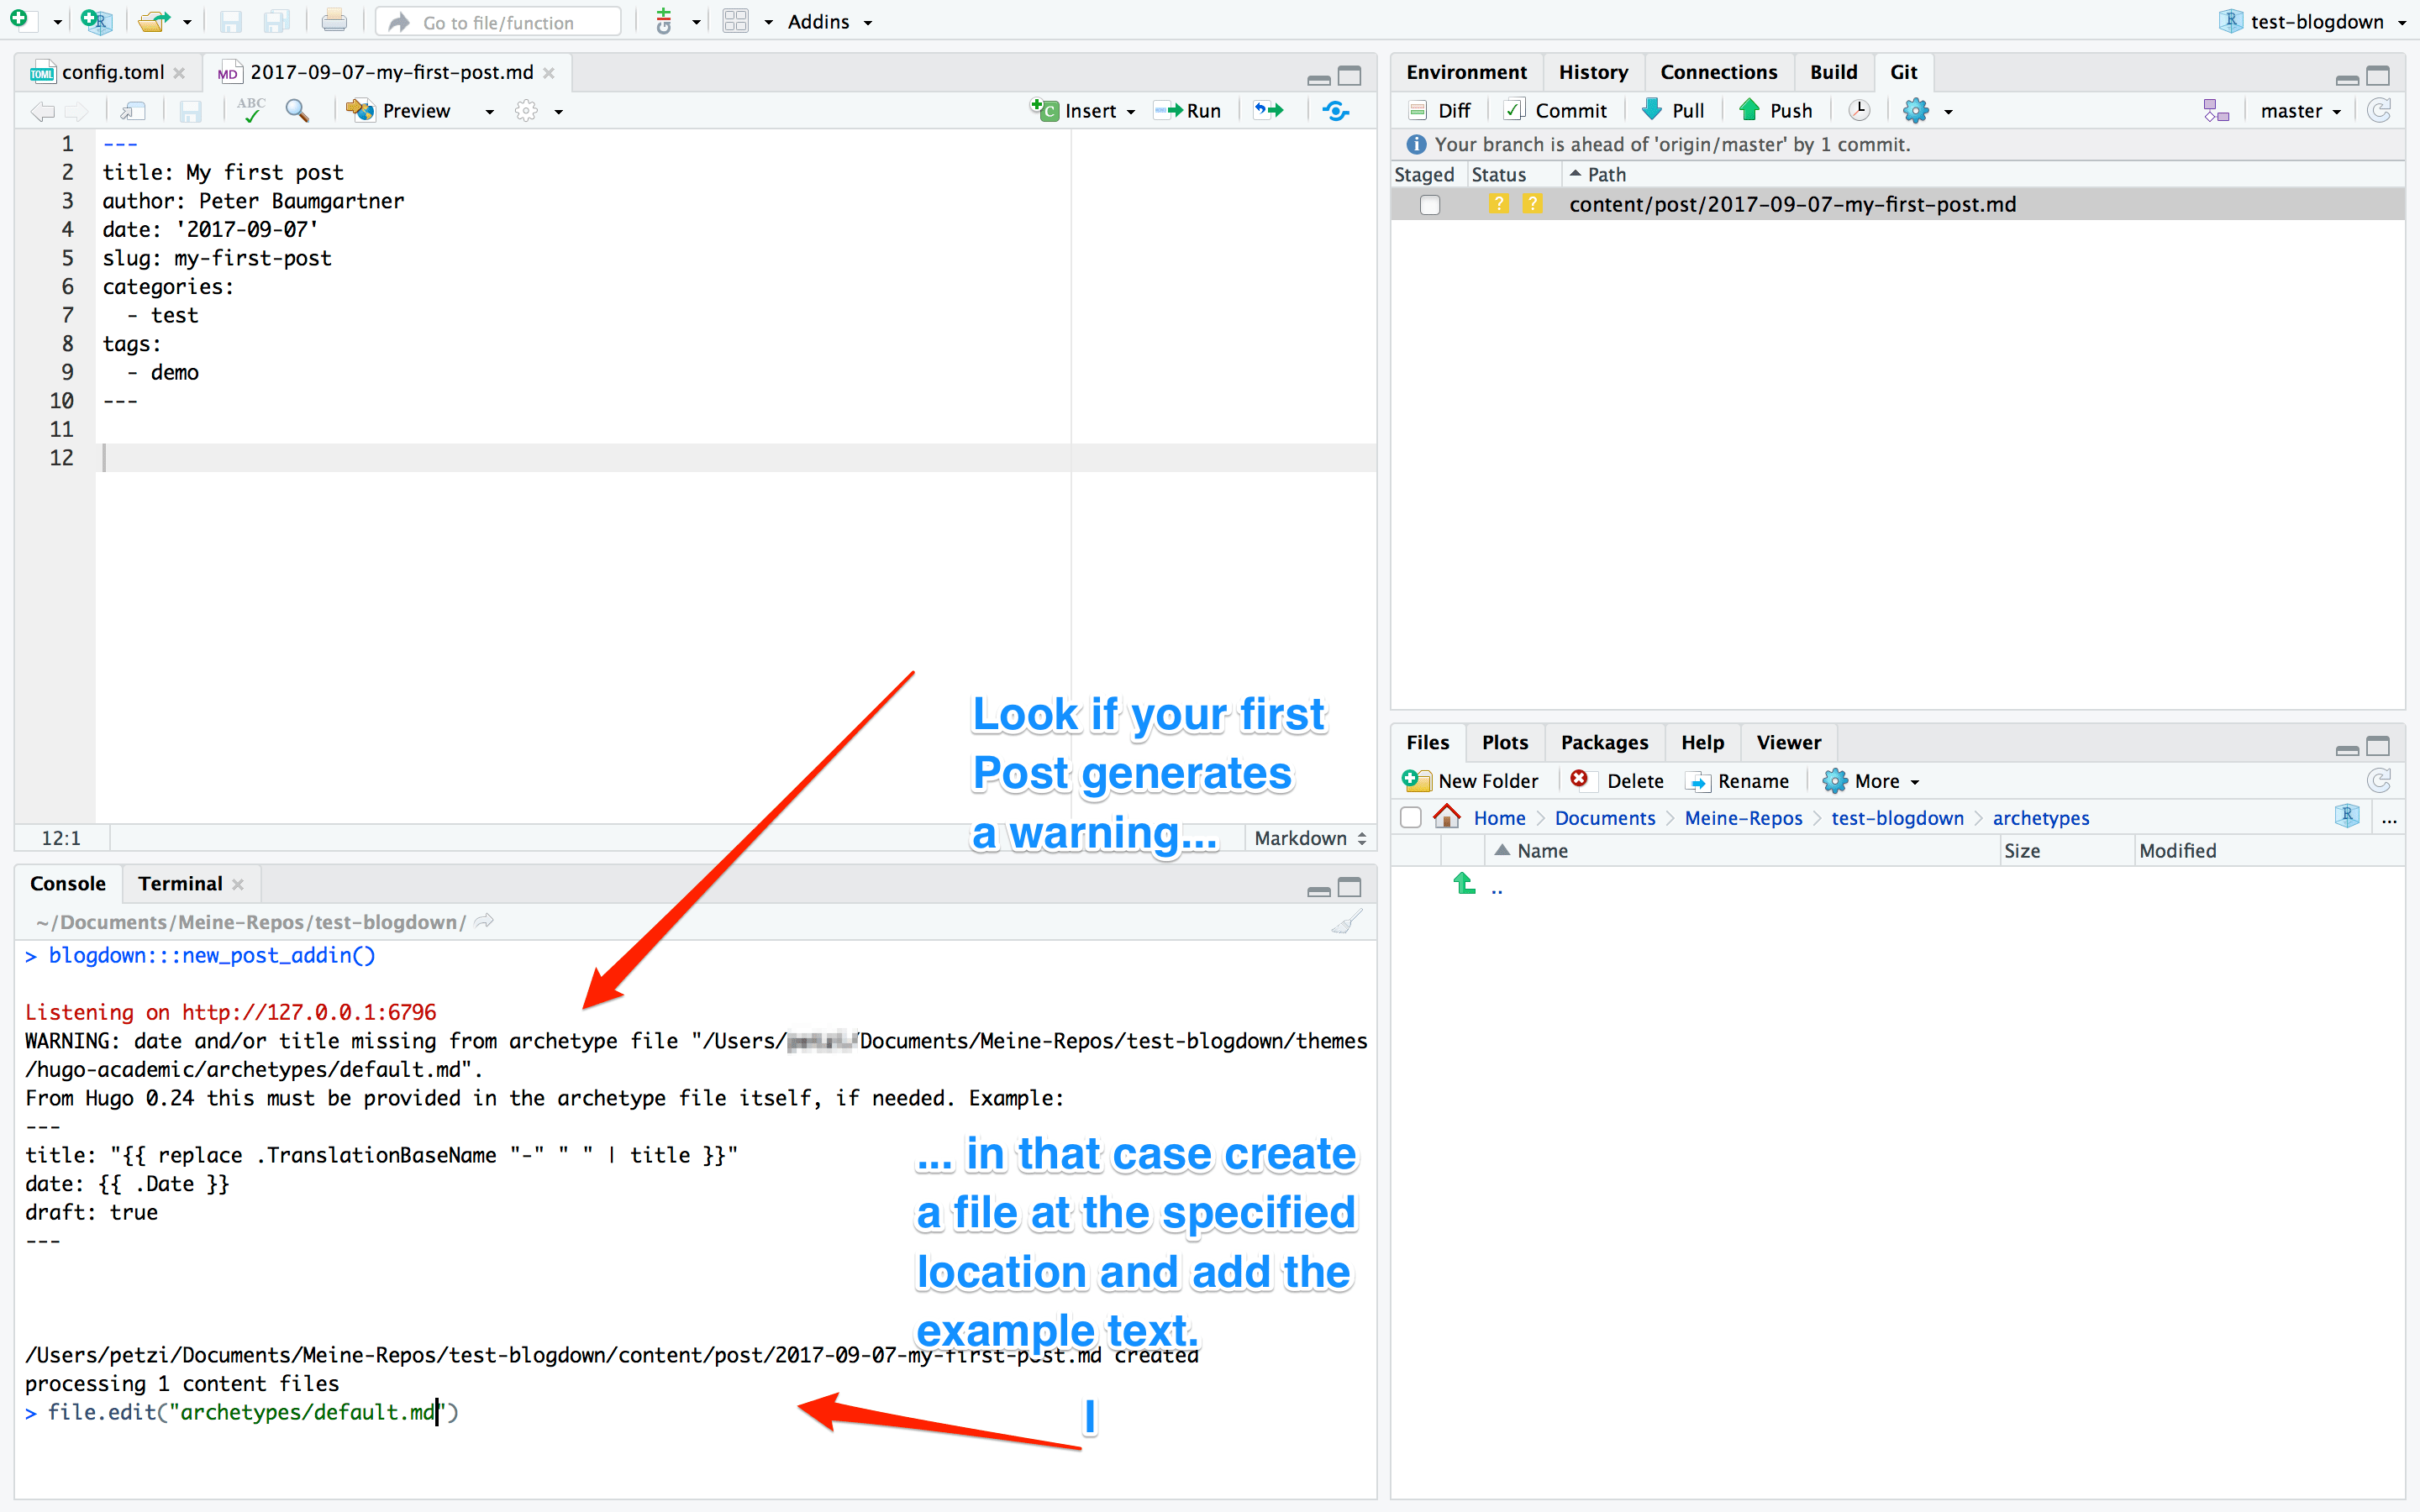2420x1512 pixels.
Task: Stage the my-first-post.md file checkbox
Action: [x=1430, y=205]
